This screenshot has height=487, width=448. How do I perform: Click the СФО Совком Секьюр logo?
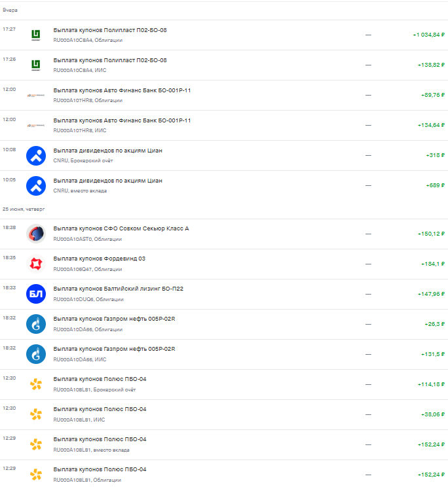(x=36, y=234)
